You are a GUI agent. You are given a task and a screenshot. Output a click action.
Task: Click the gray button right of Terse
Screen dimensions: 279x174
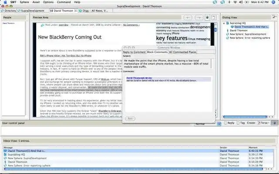pyautogui.click(x=274, y=123)
